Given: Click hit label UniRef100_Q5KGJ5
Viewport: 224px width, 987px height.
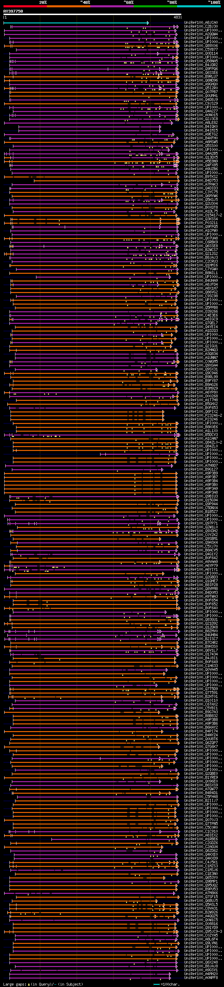Looking at the screenshot, I should (x=201, y=200).
